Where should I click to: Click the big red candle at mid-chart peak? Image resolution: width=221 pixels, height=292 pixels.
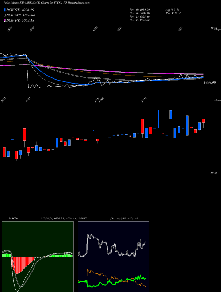pos(142,126)
